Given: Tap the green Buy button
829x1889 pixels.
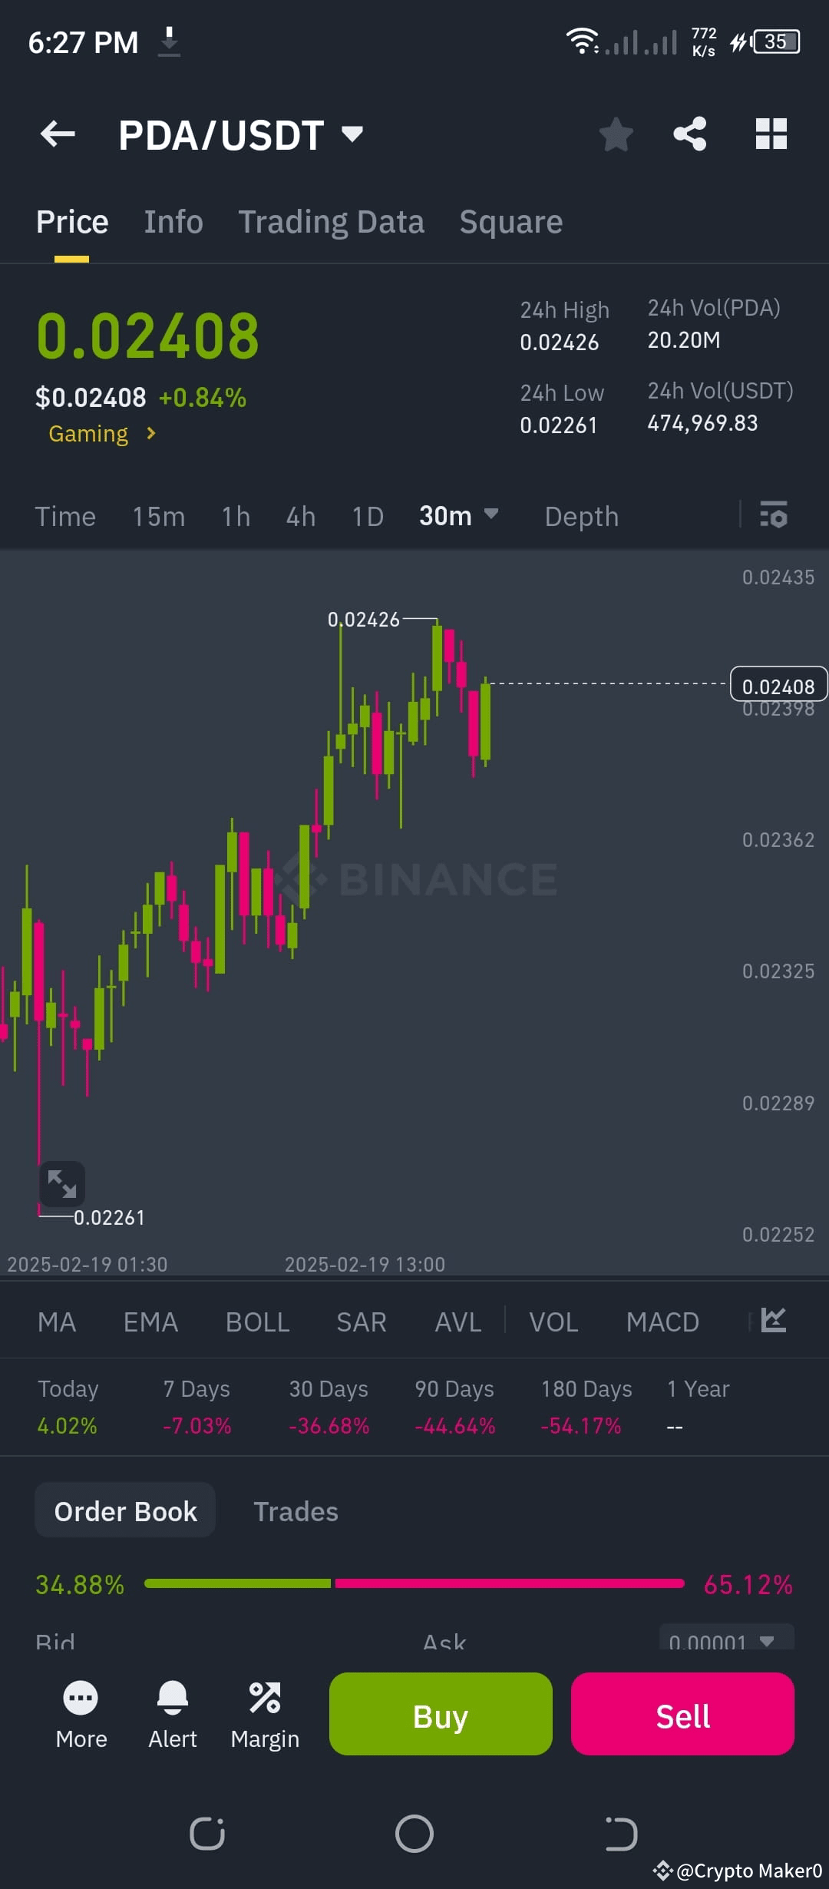Looking at the screenshot, I should 440,1714.
